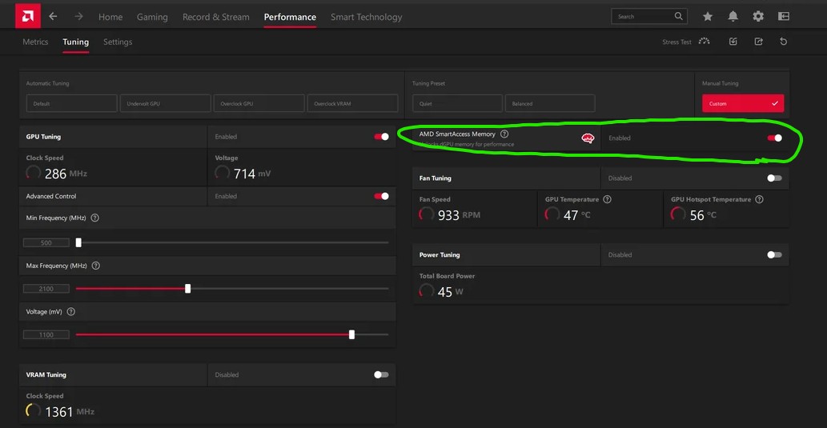Open favorites star icon
827x428 pixels.
pyautogui.click(x=708, y=16)
